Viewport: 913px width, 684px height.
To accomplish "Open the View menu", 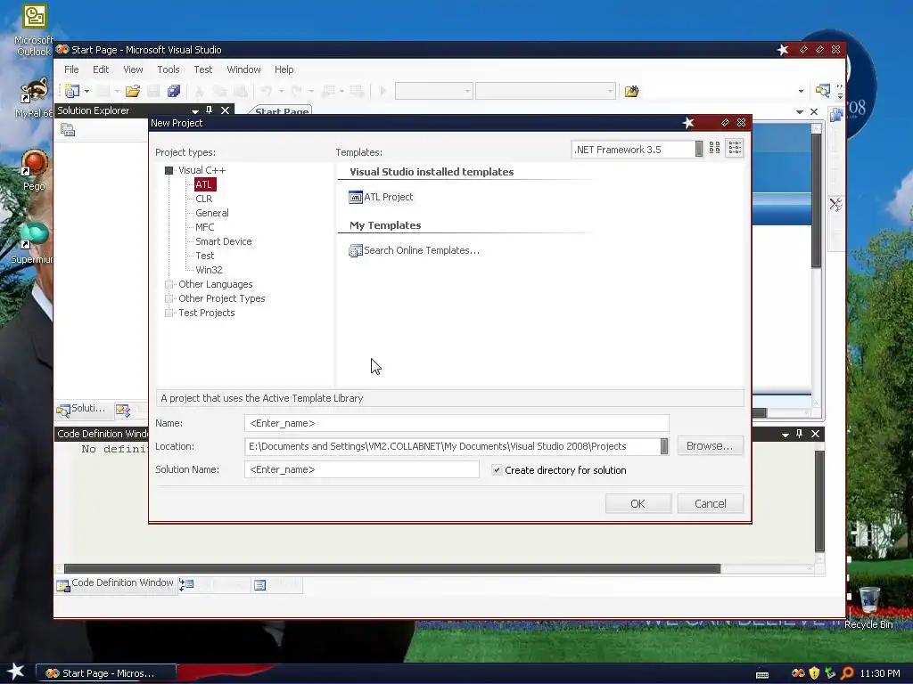I will pyautogui.click(x=133, y=69).
